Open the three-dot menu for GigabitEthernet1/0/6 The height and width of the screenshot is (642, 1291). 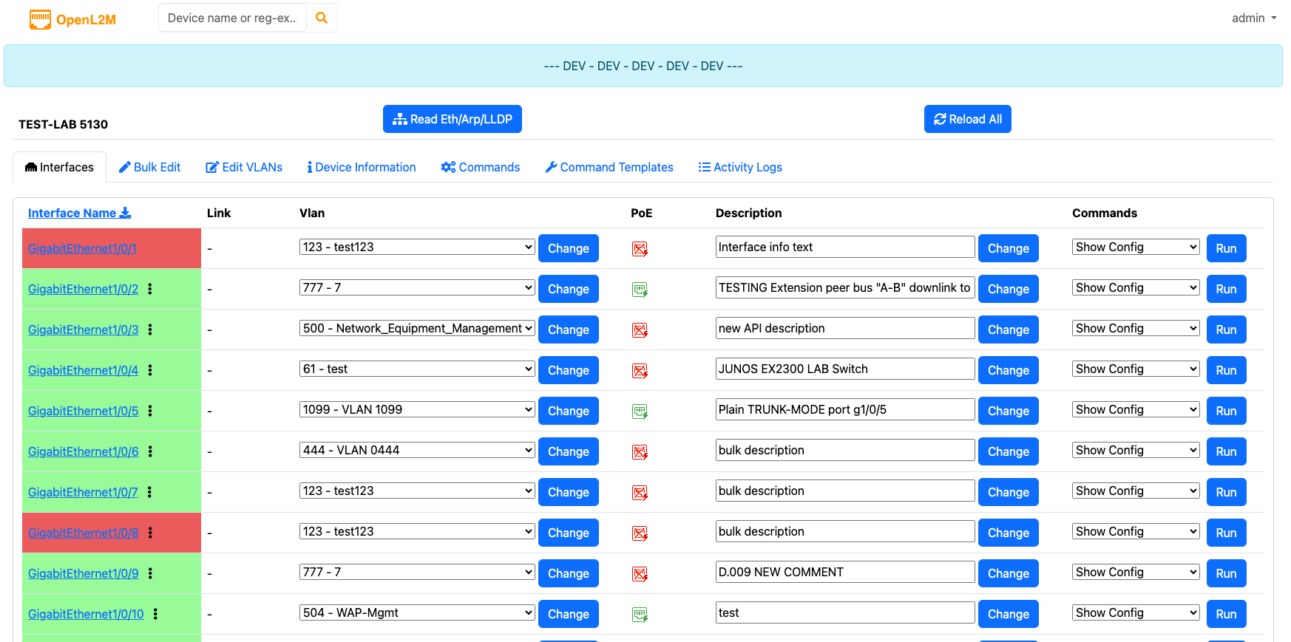click(150, 451)
